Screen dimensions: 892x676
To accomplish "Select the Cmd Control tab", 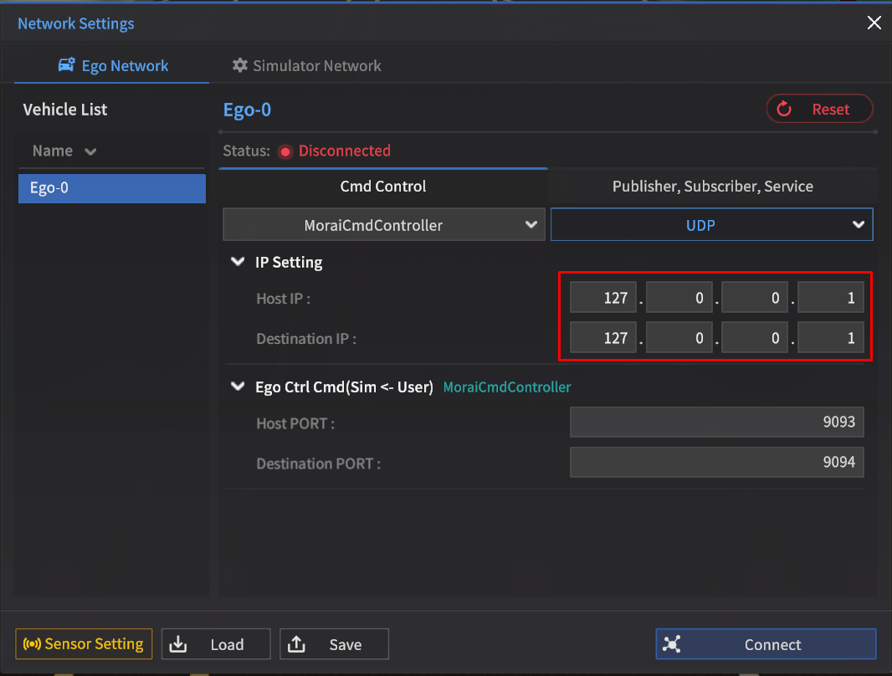I will tap(383, 187).
